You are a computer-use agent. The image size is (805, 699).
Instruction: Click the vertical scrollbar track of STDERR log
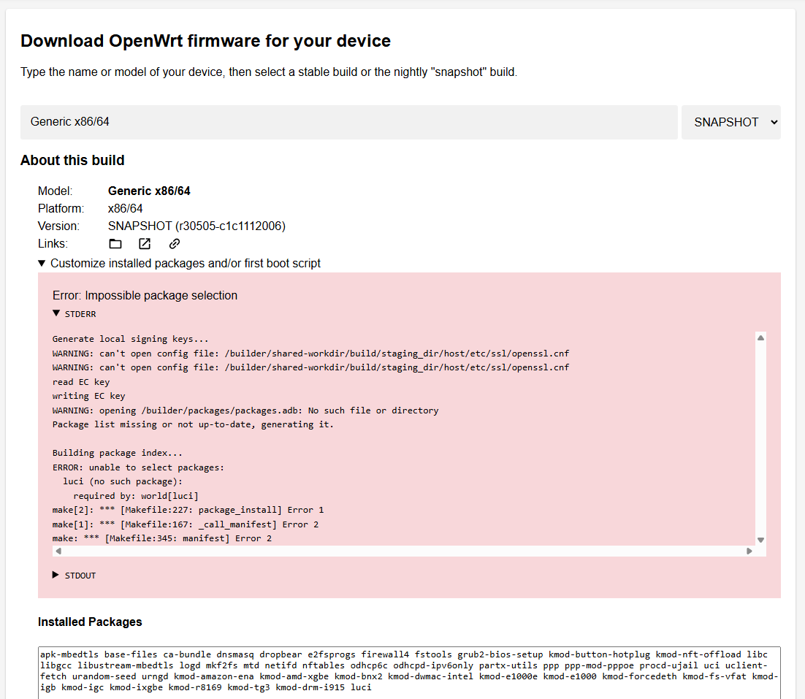760,438
